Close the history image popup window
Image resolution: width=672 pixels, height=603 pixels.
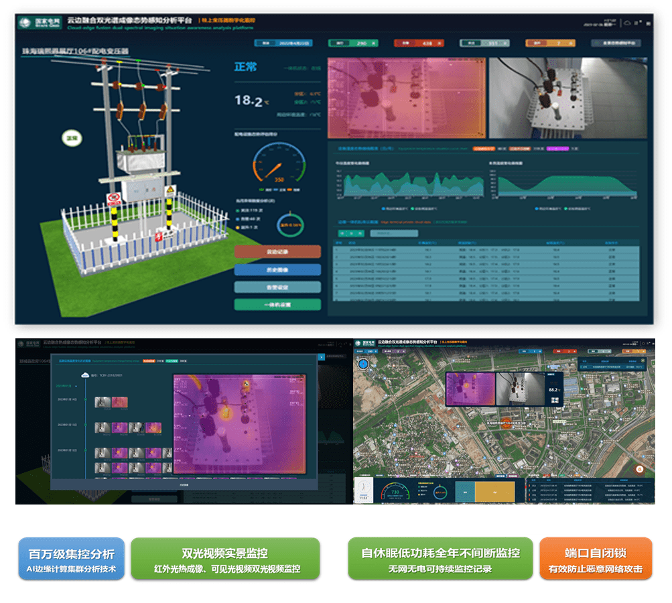pyautogui.click(x=321, y=357)
